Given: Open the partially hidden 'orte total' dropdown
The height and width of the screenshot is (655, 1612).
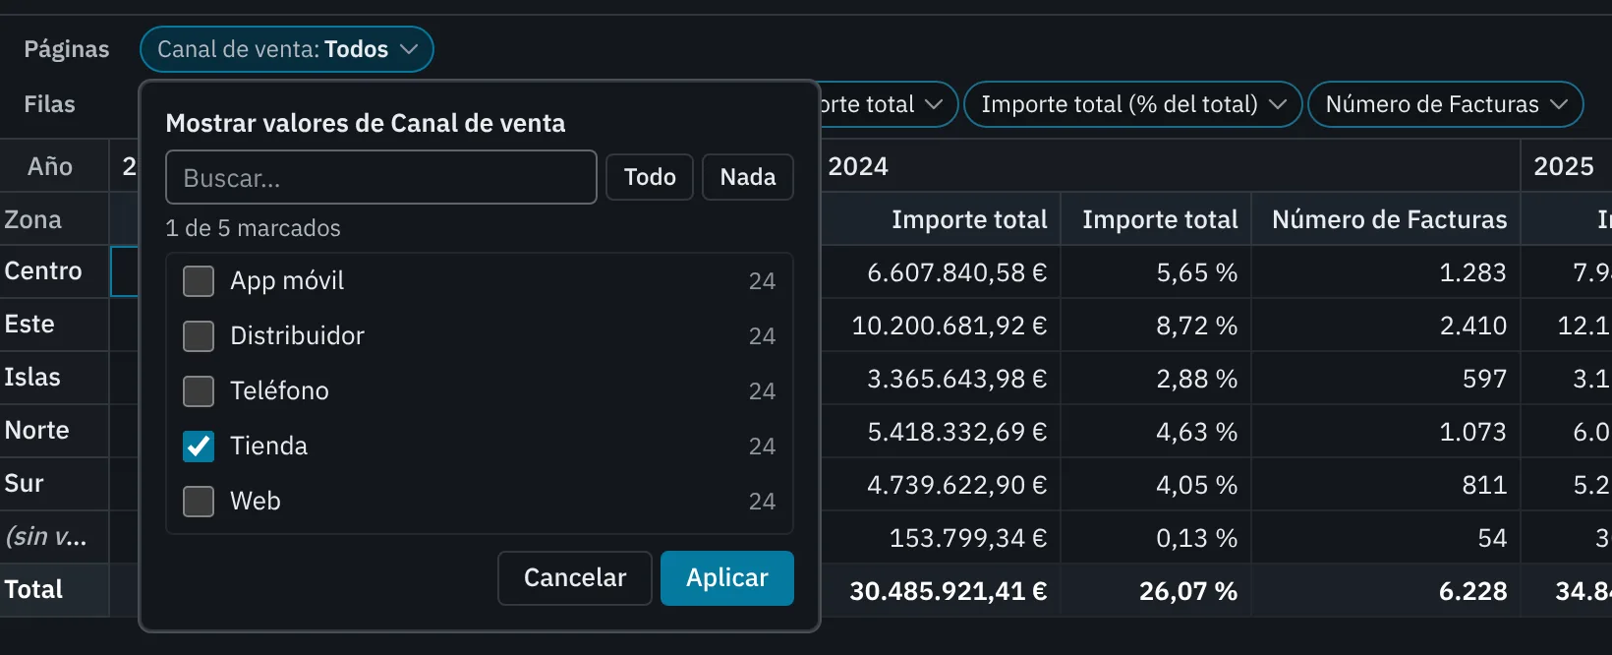Looking at the screenshot, I should coord(889,104).
